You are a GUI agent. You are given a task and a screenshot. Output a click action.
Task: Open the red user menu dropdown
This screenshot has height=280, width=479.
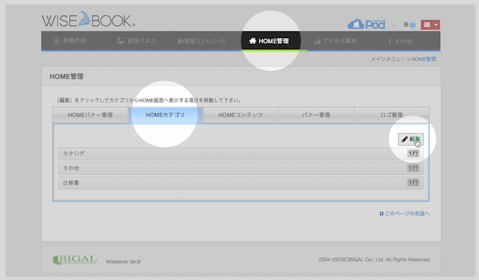point(430,25)
